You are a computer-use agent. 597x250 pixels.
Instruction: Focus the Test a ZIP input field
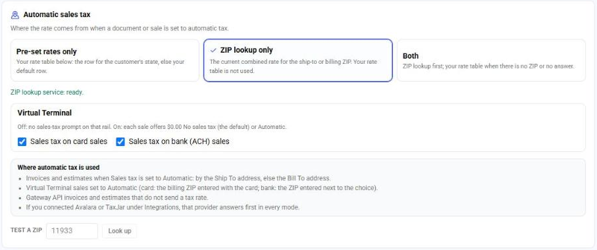point(72,231)
